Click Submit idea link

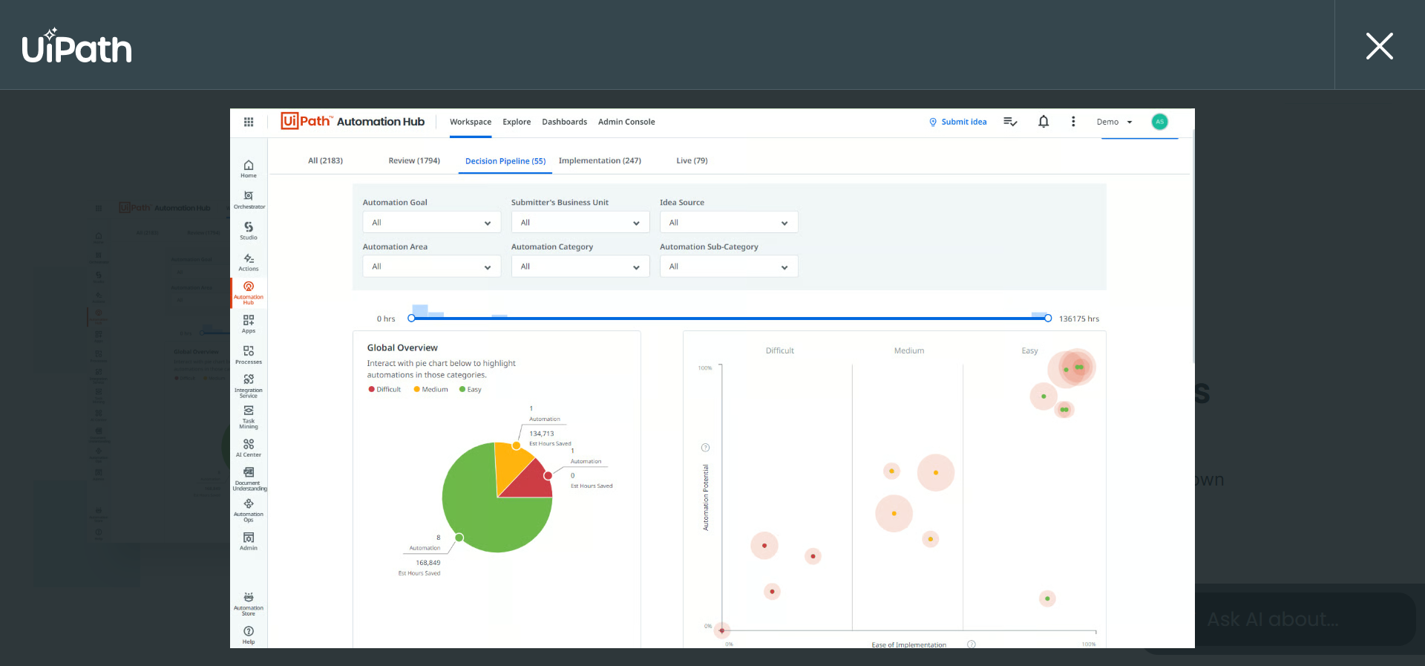tap(958, 122)
